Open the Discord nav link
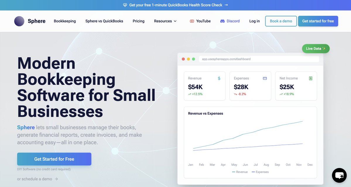 coord(230,21)
